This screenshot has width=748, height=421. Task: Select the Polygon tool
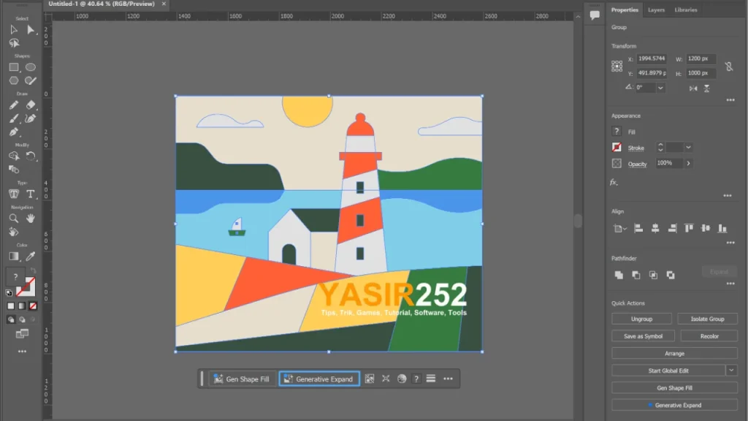click(x=14, y=80)
